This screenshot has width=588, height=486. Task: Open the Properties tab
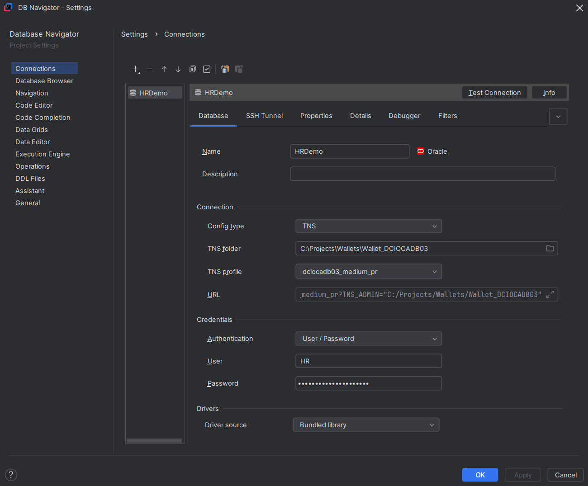coord(316,116)
